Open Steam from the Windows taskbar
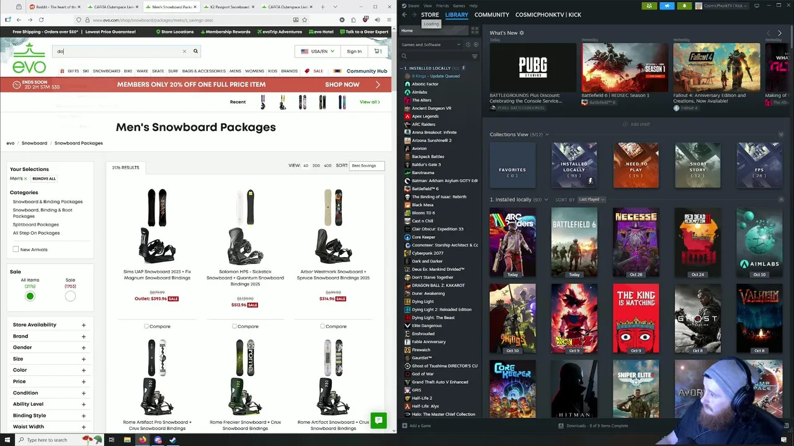The image size is (794, 446). (x=172, y=440)
